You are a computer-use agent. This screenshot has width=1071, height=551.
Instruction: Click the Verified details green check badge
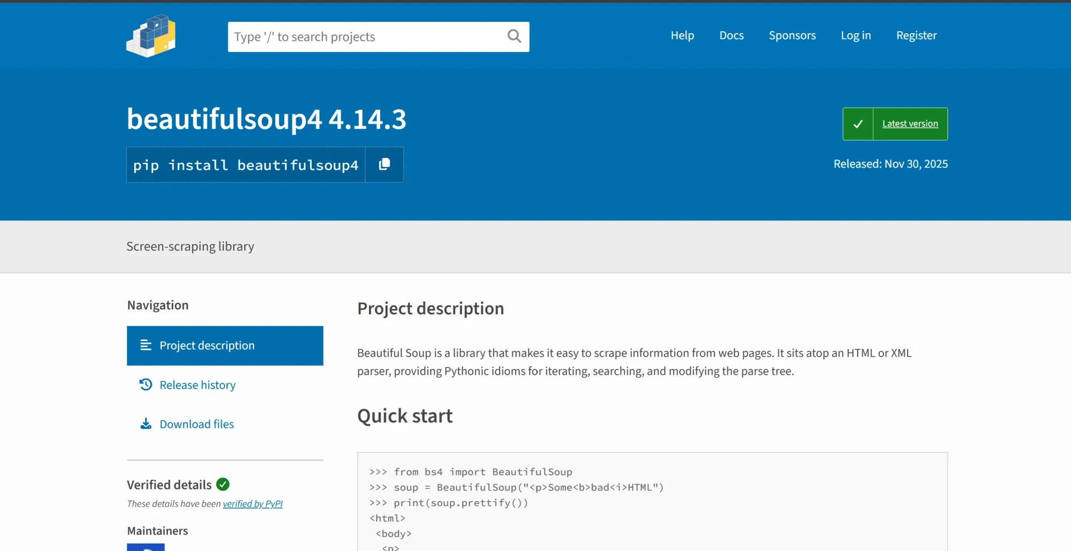[223, 484]
